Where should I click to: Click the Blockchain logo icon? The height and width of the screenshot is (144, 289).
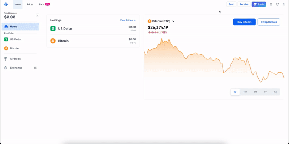(x=6, y=4)
